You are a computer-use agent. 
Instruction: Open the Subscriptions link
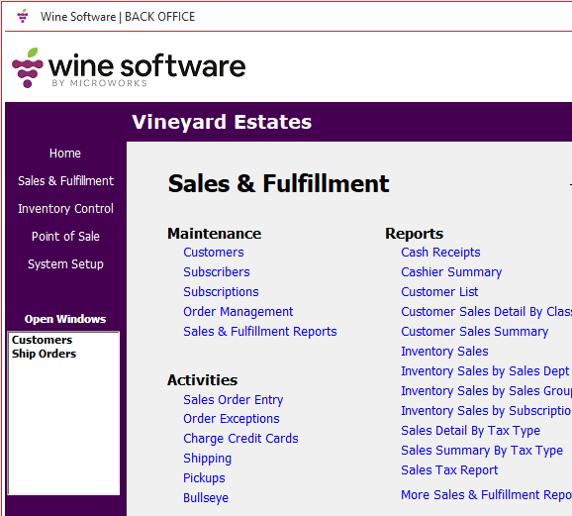(221, 292)
